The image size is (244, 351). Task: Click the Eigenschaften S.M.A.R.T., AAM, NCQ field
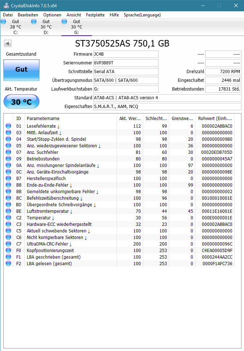click(x=167, y=107)
